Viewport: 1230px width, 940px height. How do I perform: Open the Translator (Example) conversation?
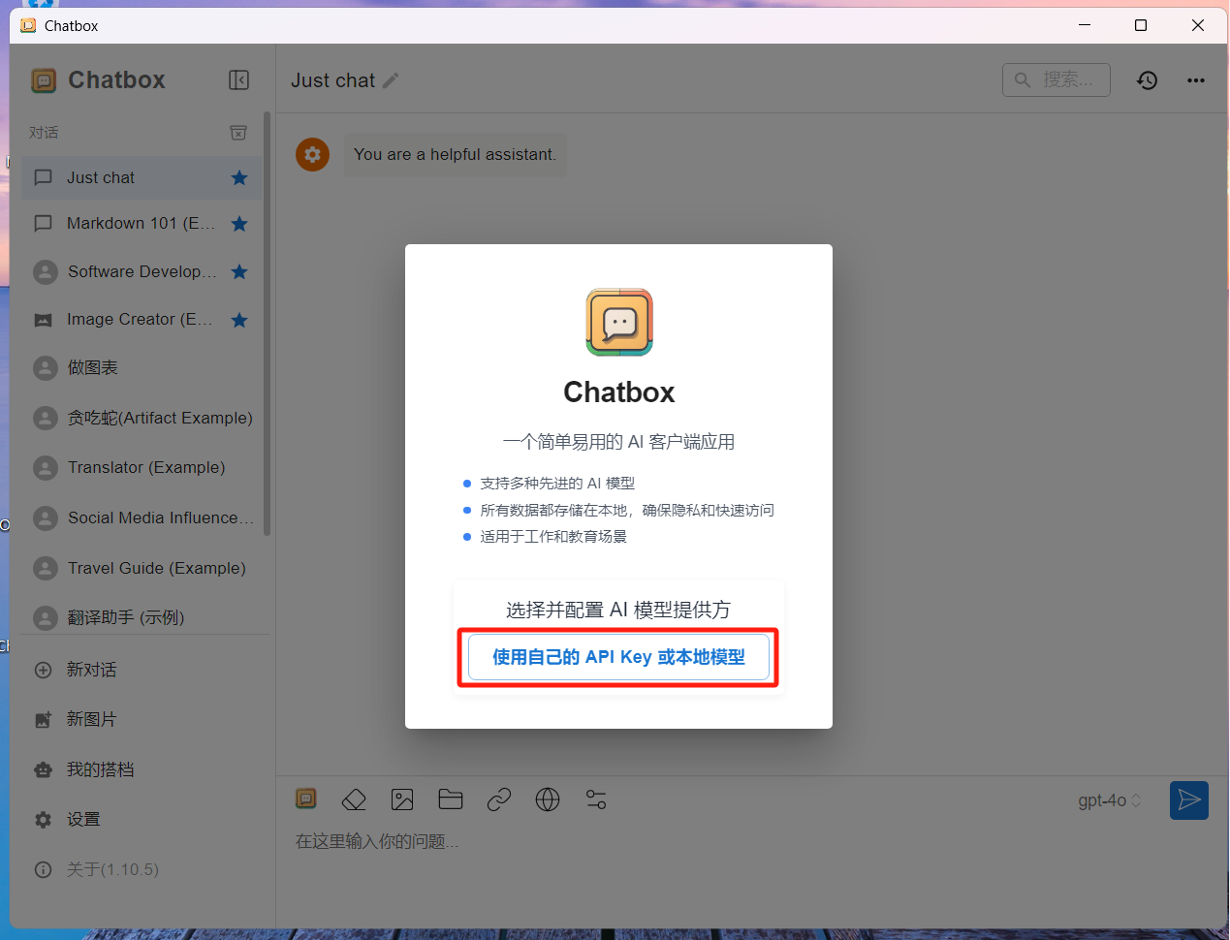pos(145,468)
